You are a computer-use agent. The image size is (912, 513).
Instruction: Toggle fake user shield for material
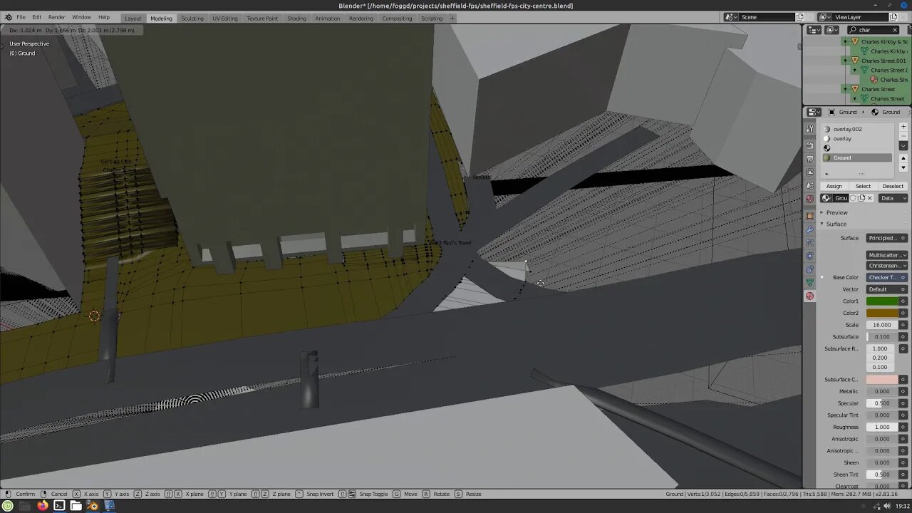click(853, 198)
